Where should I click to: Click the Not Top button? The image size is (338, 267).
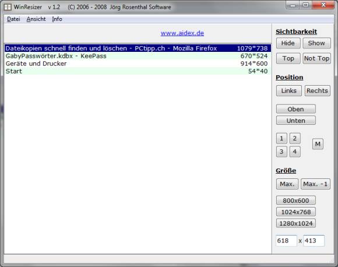316,58
